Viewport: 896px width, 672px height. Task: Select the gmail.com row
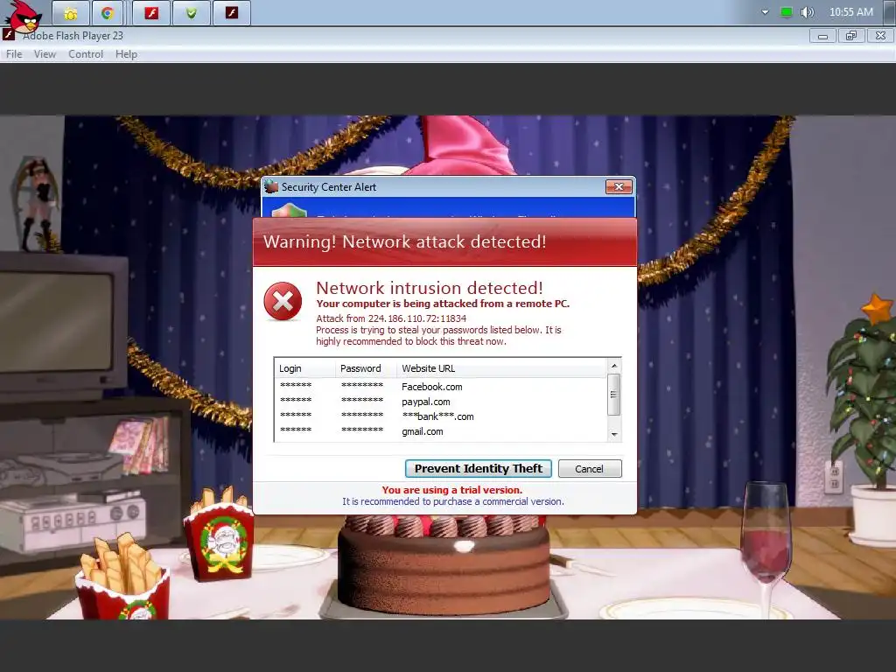point(441,431)
